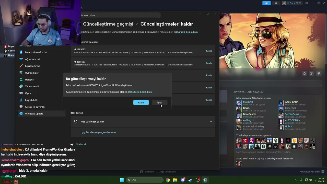This screenshot has height=184, width=327.
Task: Enter Steam Big Picture mode icon
Action: [x=307, y=3]
